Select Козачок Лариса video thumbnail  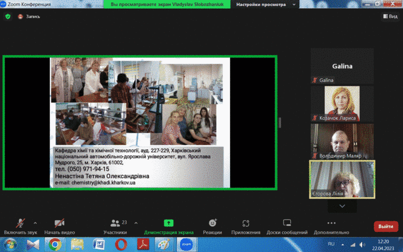pos(342,103)
